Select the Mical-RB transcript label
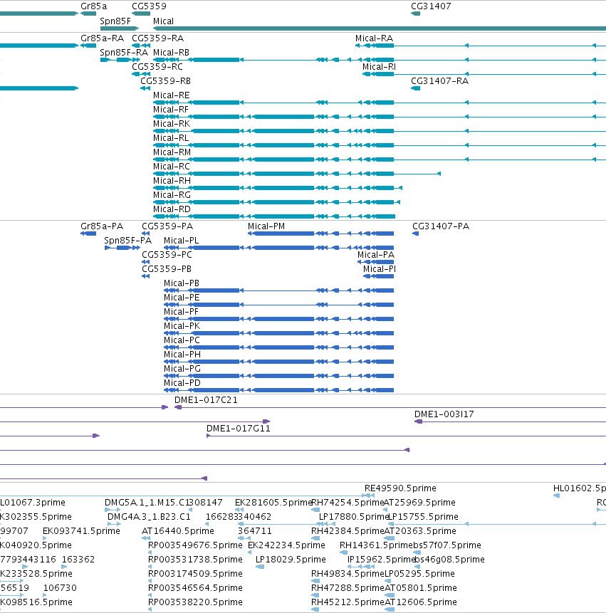 tap(171, 53)
